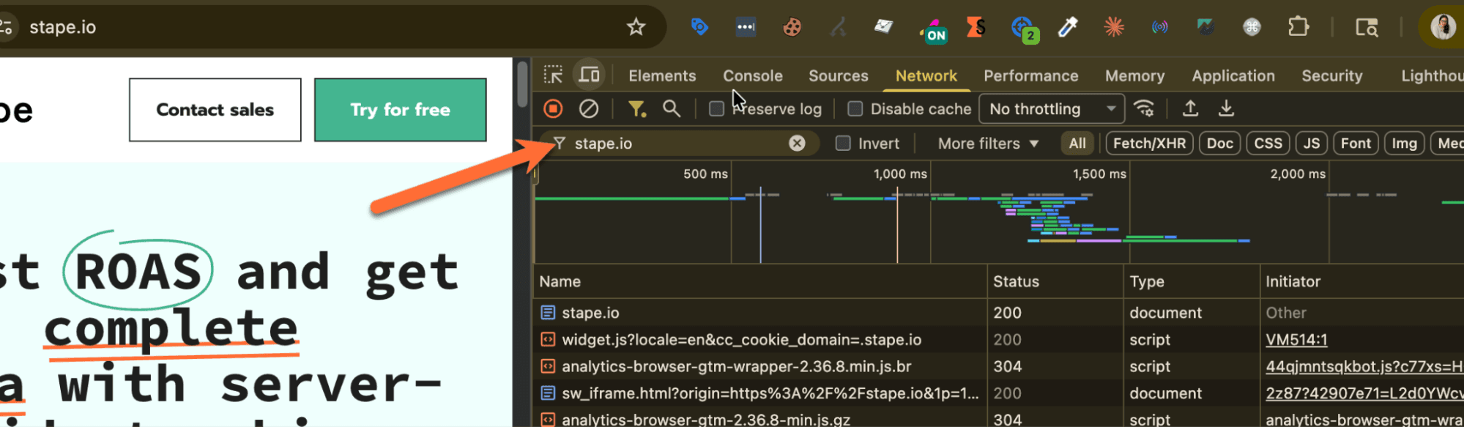Click the blue tag extension icon

click(699, 27)
